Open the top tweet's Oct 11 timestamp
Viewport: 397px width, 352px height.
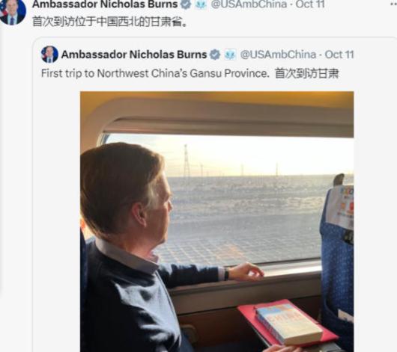pos(310,4)
